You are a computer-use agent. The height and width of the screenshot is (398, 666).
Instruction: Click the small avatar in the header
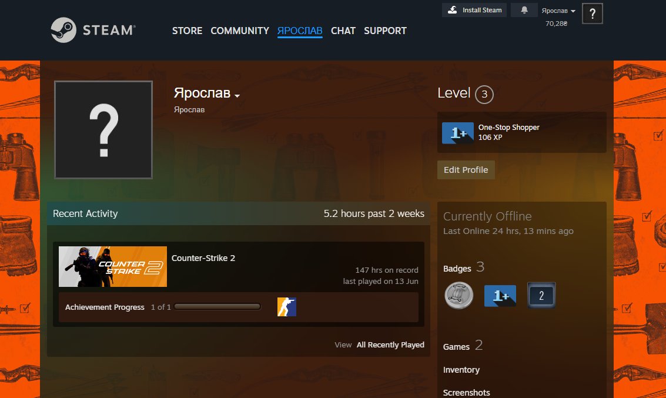click(592, 14)
